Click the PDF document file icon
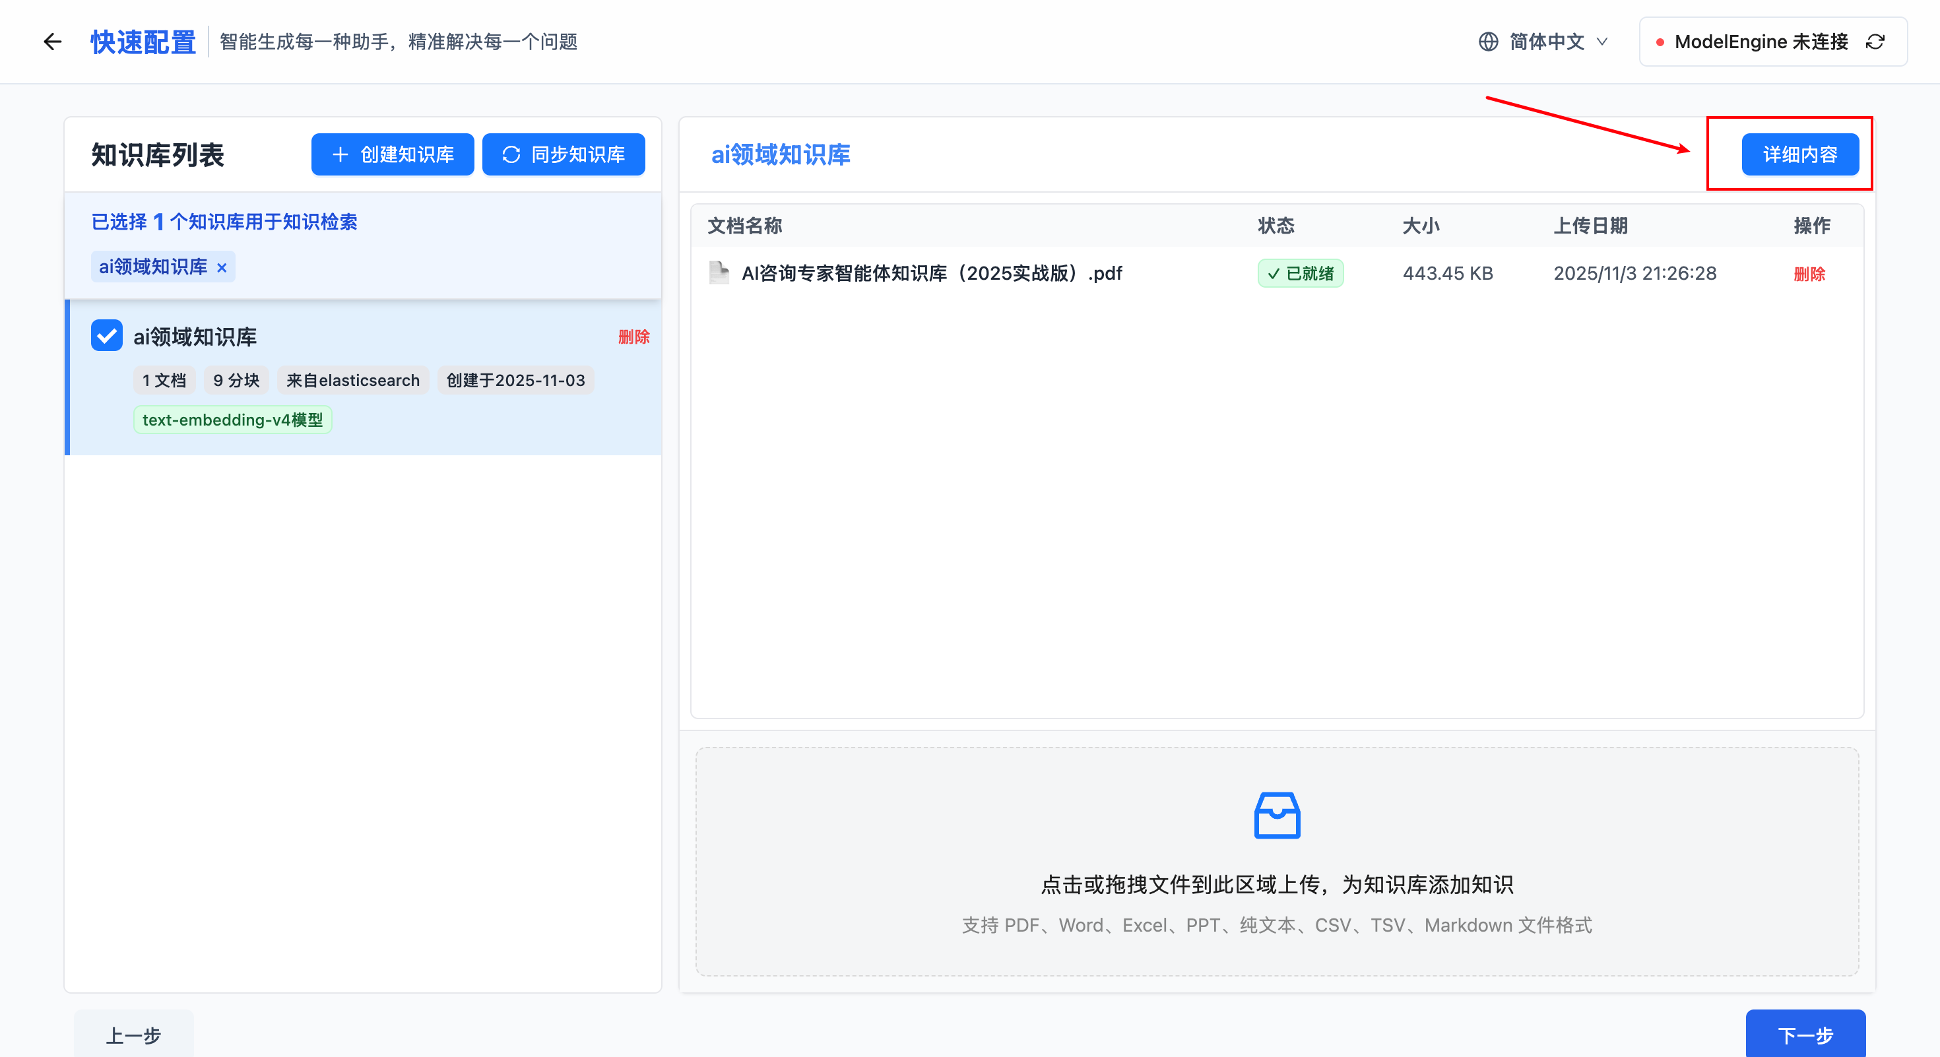Image resolution: width=1940 pixels, height=1057 pixels. click(x=719, y=272)
